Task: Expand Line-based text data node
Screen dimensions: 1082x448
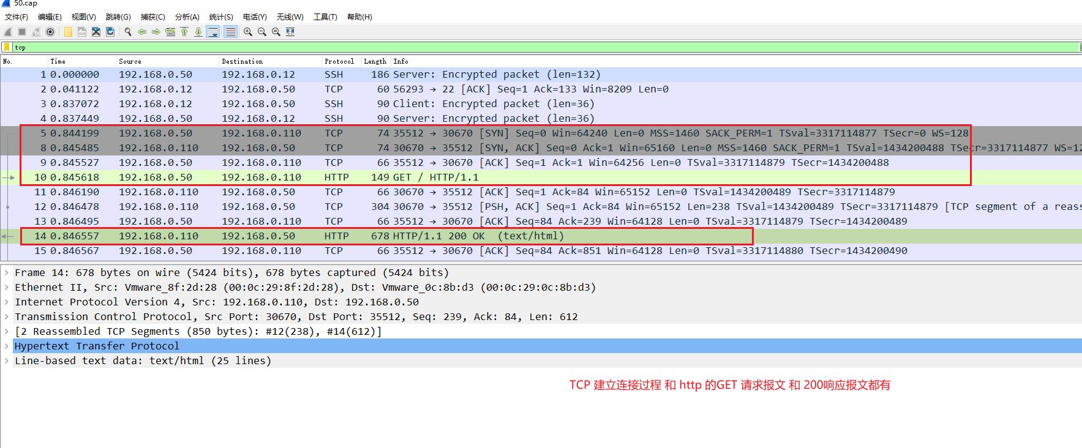Action: [7, 360]
